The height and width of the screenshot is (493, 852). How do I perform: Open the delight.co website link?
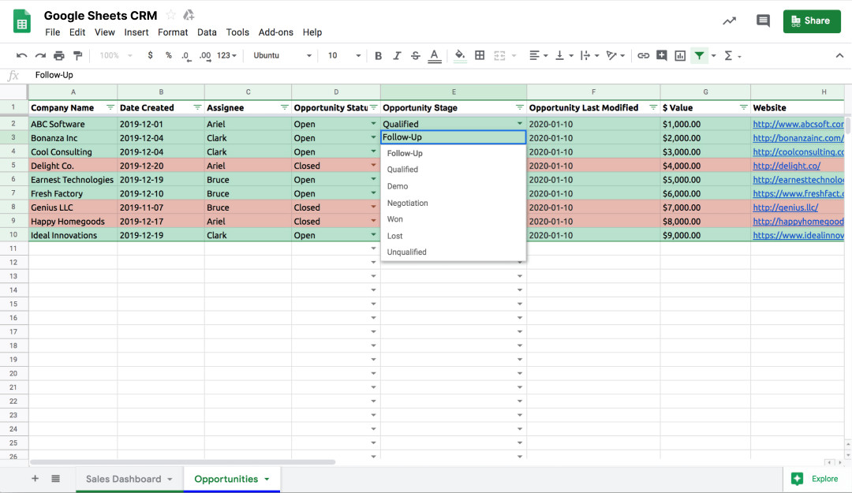coord(787,166)
